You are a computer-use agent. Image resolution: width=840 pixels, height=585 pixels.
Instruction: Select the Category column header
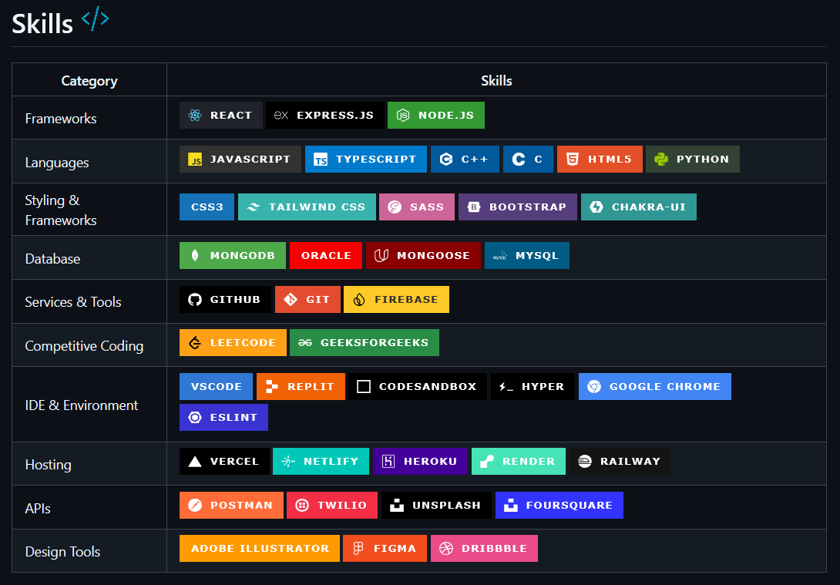(x=89, y=81)
